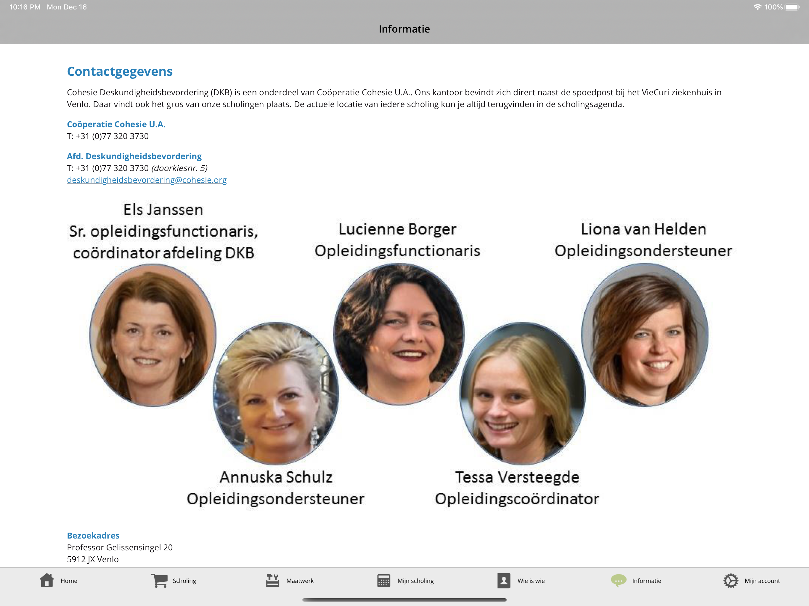Tap the Annuska Schulz portrait photo
Image resolution: width=809 pixels, height=606 pixels.
[x=276, y=393]
